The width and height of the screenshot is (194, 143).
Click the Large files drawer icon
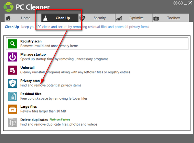pyautogui.click(x=13, y=109)
